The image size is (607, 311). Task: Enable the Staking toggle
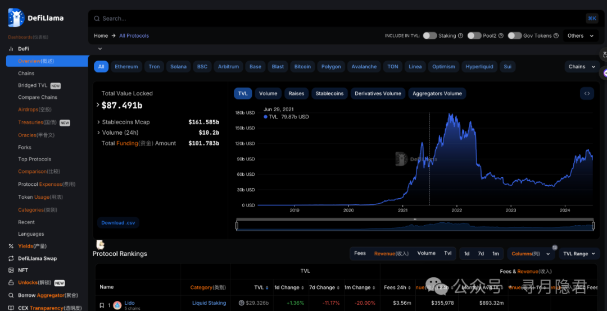430,36
